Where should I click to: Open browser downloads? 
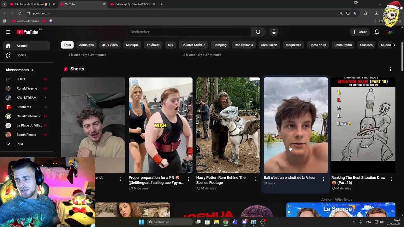point(377,13)
